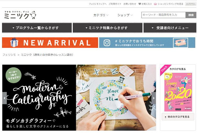This screenshot has height=133, width=197.
Task: Advance carousel with right arrow
Action: tap(154, 98)
